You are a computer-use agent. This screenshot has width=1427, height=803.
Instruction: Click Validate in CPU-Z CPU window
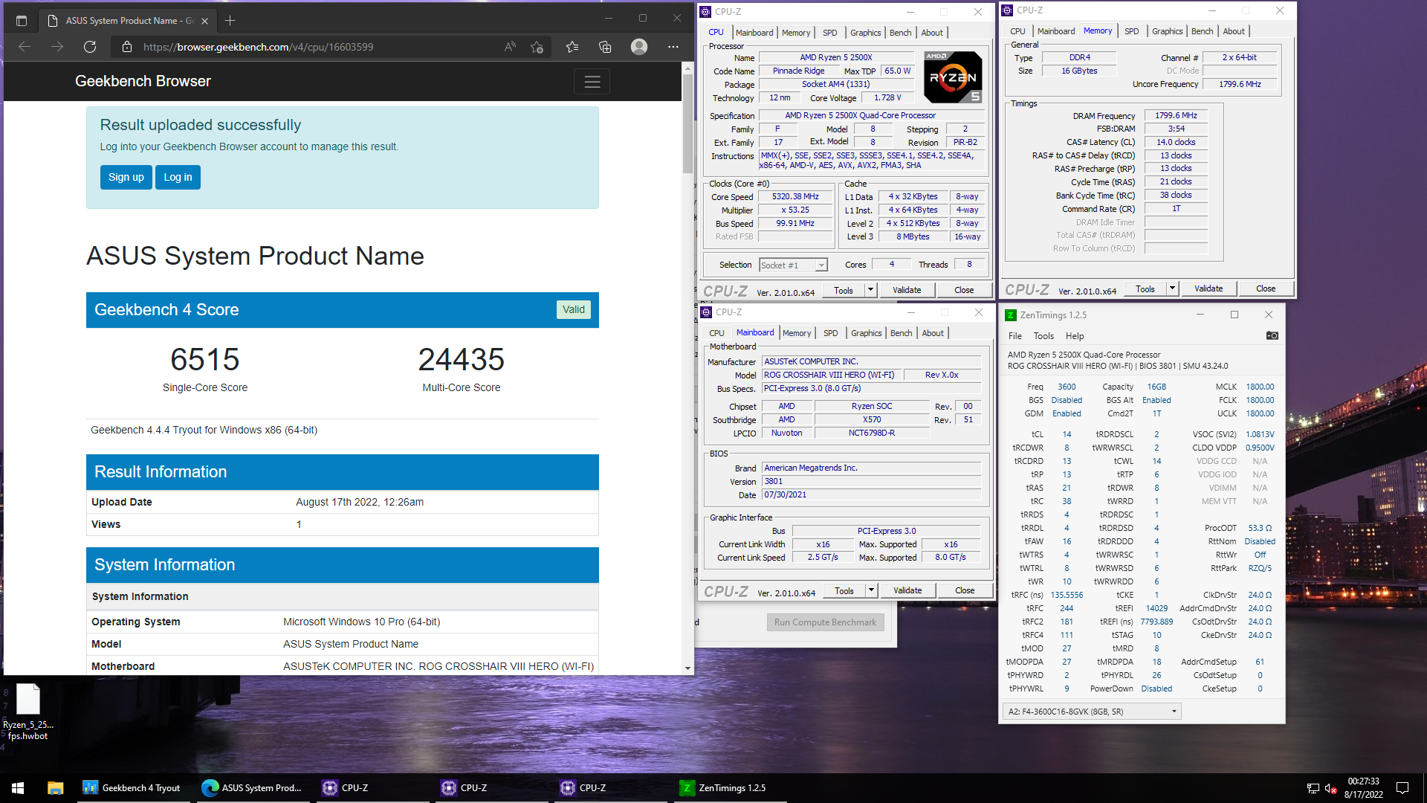907,290
